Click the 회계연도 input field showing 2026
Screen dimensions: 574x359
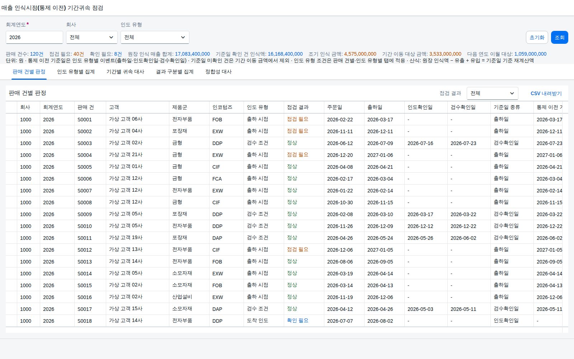[34, 37]
